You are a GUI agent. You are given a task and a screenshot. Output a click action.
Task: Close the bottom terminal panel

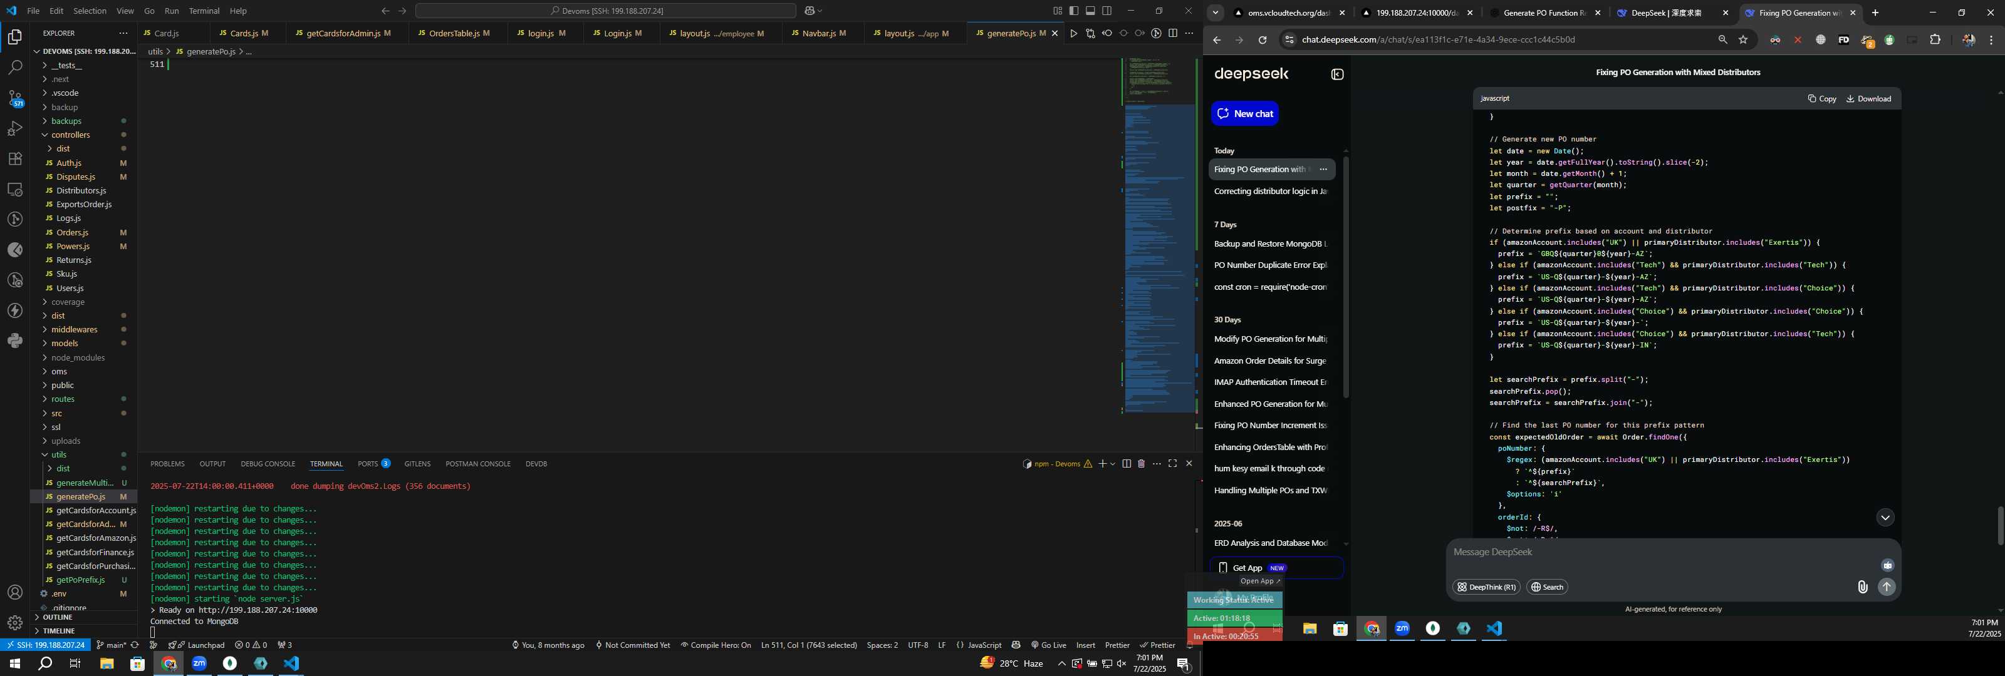1189,464
